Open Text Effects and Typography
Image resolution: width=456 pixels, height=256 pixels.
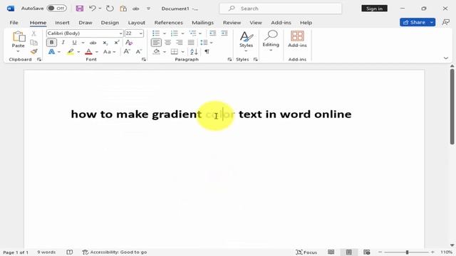[x=51, y=52]
